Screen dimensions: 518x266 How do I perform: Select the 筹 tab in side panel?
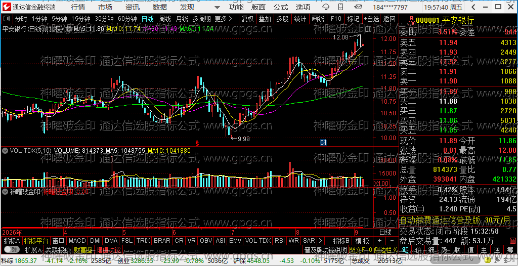tap(509, 249)
